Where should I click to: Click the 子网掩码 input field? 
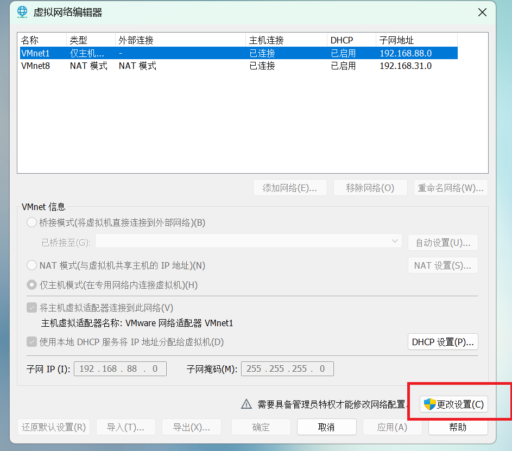[x=288, y=369]
